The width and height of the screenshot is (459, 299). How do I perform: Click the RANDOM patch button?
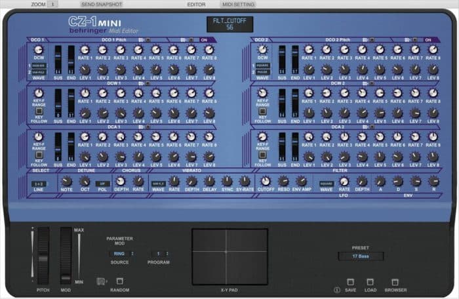(x=120, y=281)
